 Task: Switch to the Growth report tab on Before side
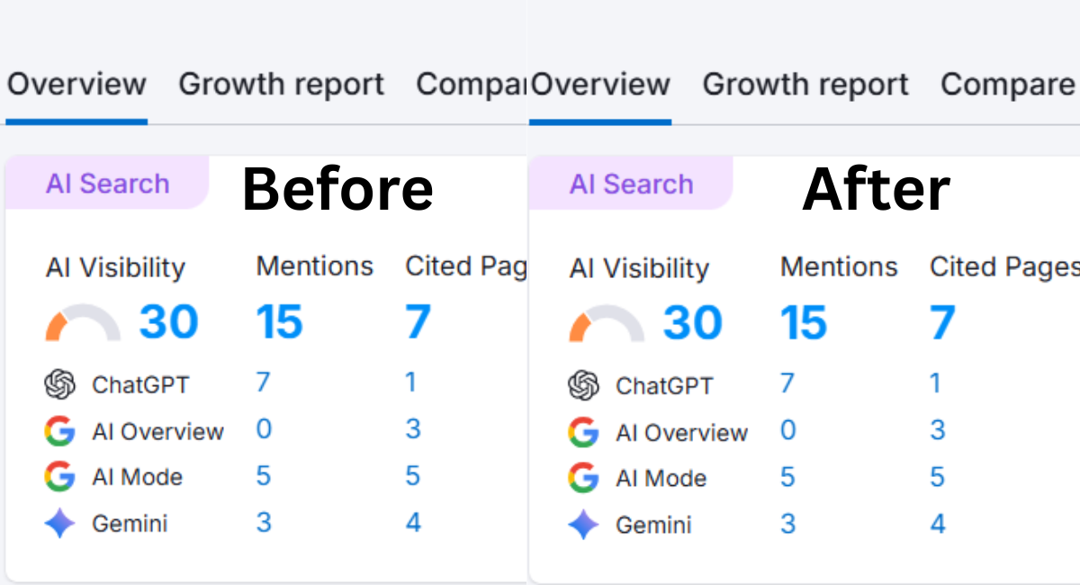pyautogui.click(x=281, y=84)
